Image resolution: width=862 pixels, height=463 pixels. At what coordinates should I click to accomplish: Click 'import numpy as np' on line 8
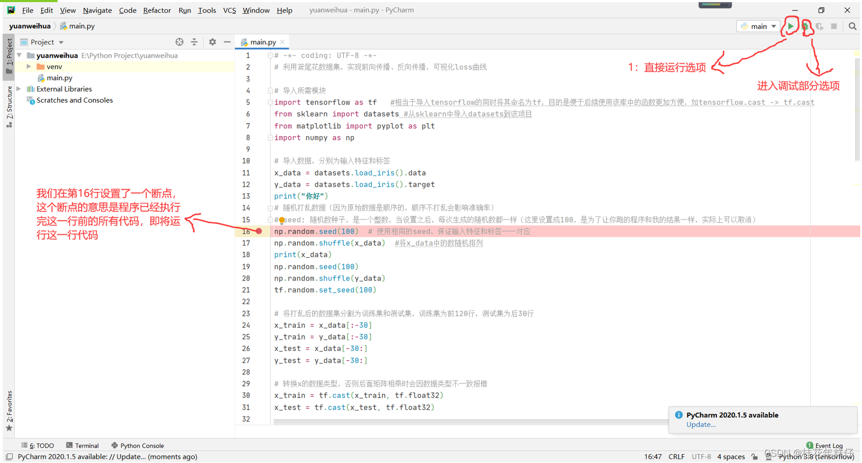tap(314, 138)
